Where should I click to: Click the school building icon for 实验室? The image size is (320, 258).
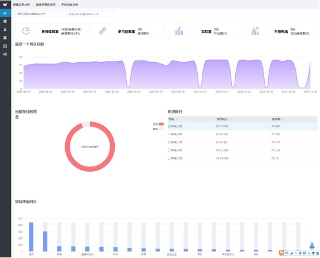pyautogui.click(x=179, y=31)
